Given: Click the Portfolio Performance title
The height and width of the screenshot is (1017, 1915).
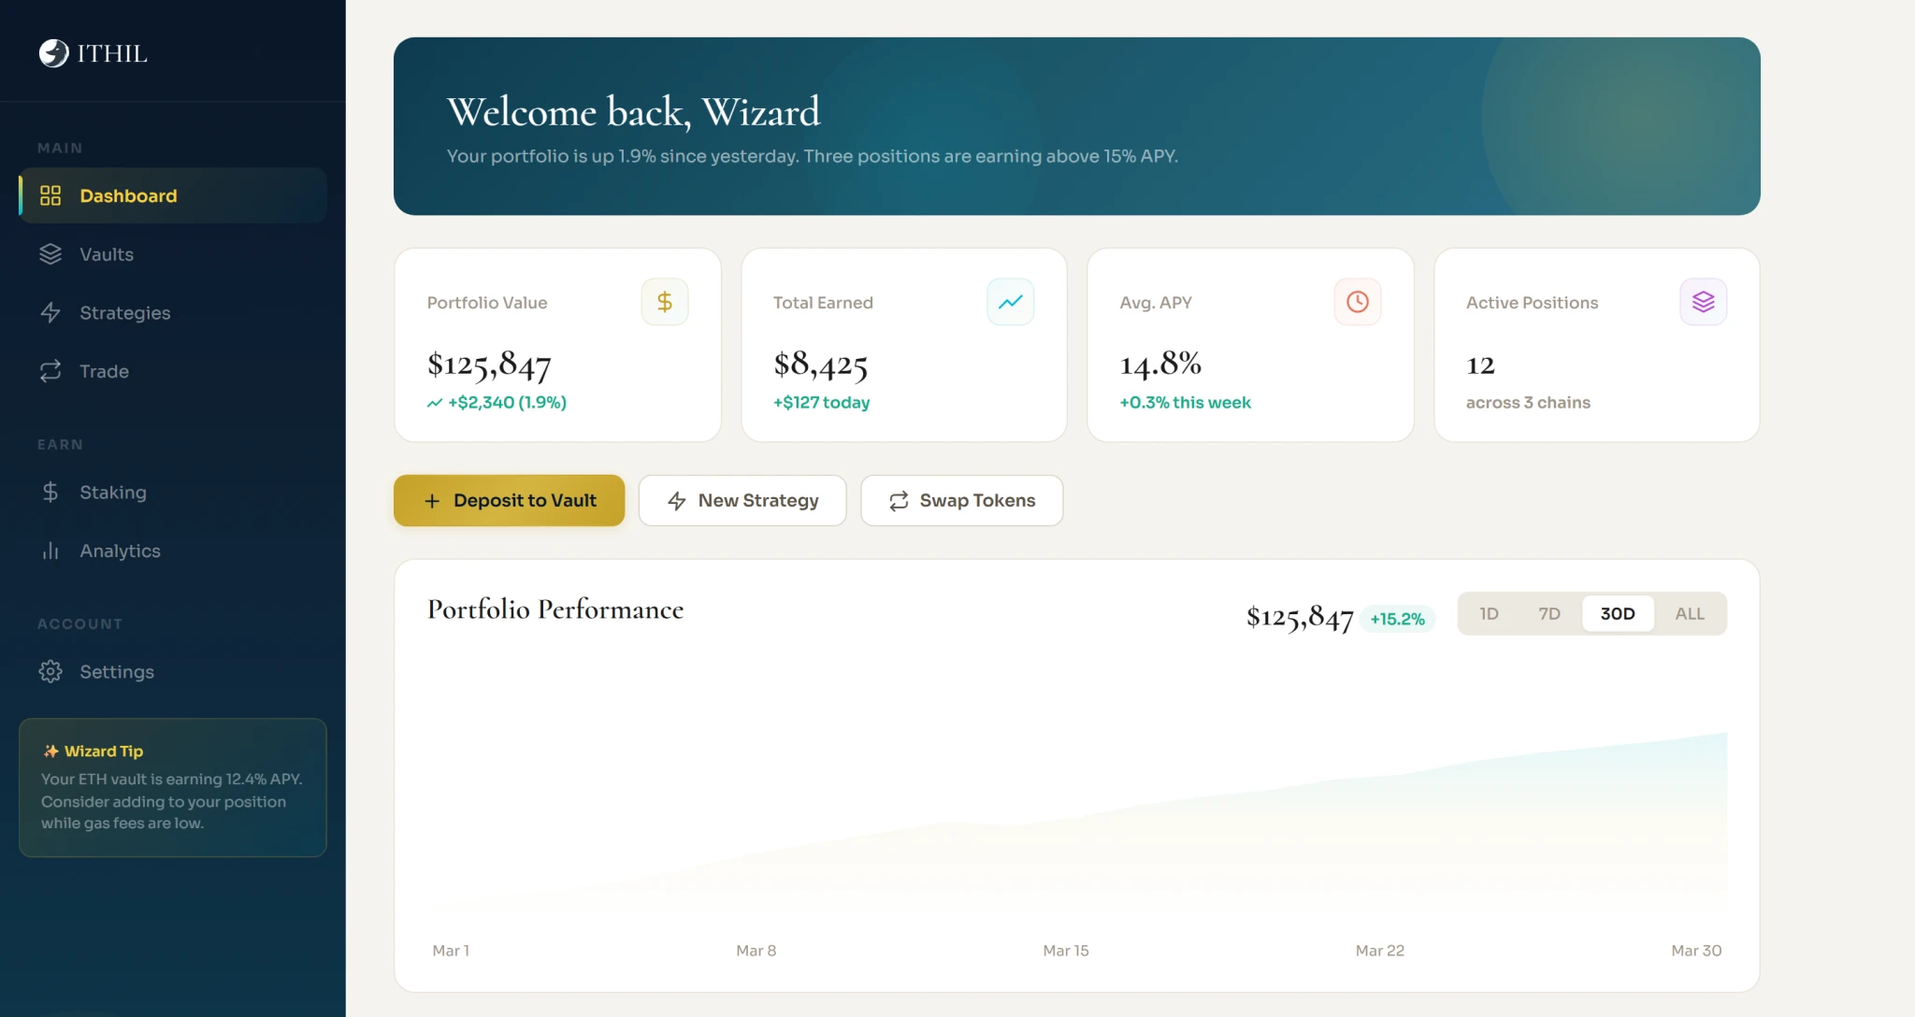Looking at the screenshot, I should [555, 609].
